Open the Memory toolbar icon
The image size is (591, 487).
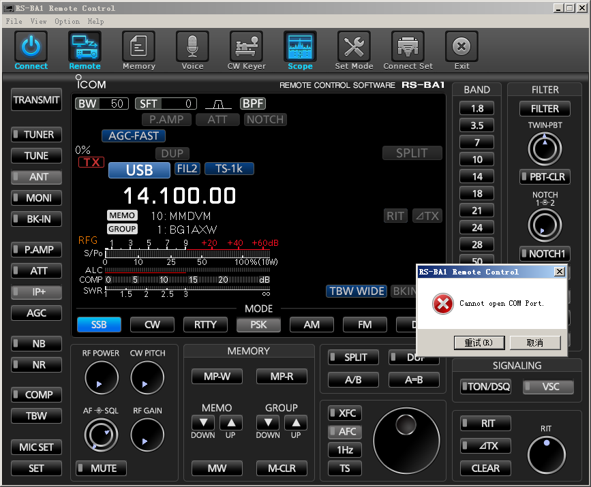coord(138,46)
